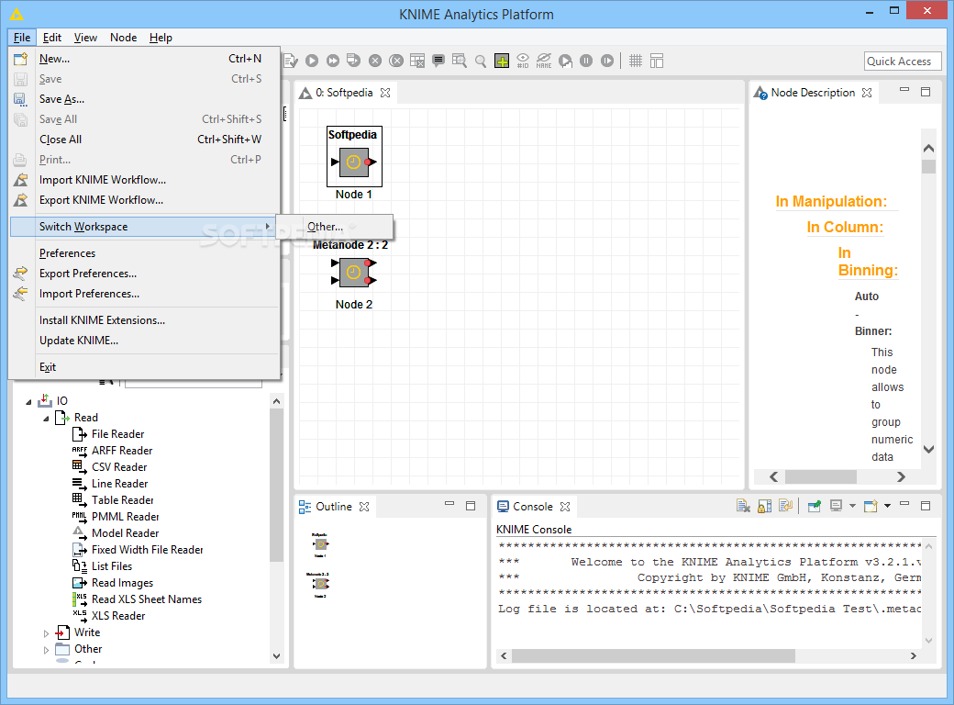Collapse the Read folder tree arrow
This screenshot has width=954, height=705.
46,419
